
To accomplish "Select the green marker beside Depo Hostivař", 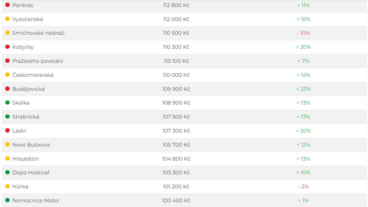I will (8, 172).
